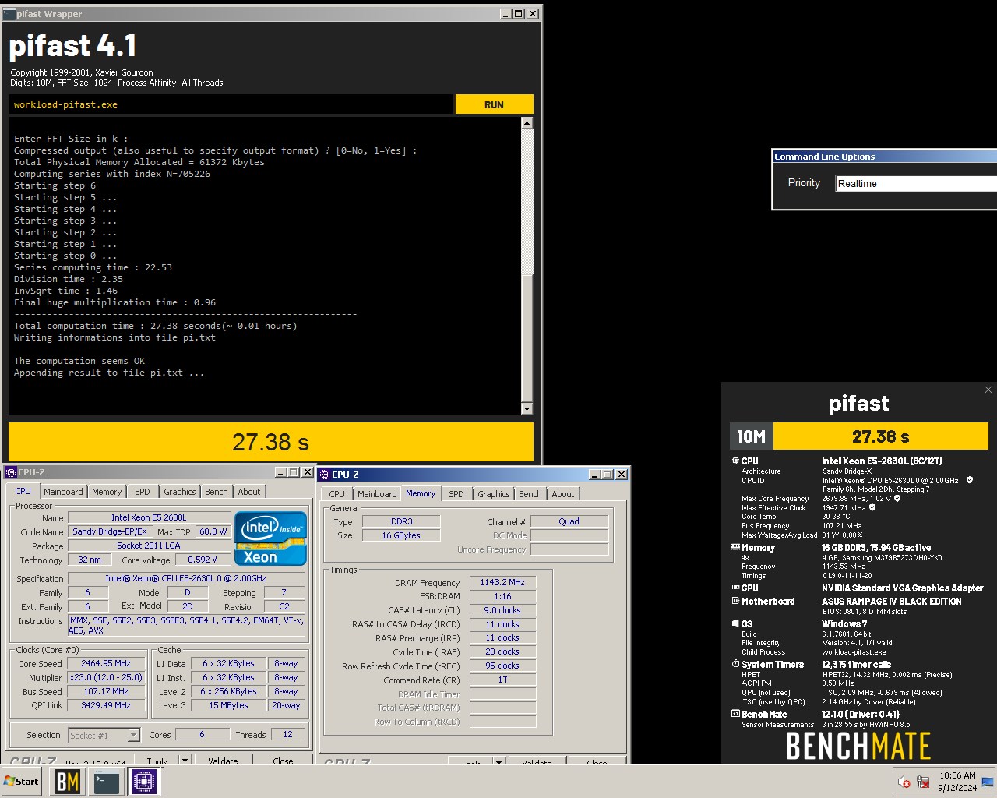Click the Max Effective Clock verified shield
The width and height of the screenshot is (997, 798).
[x=872, y=507]
